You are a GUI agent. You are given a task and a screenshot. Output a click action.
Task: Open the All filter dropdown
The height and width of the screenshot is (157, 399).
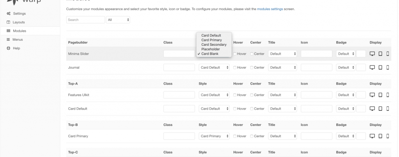[118, 19]
